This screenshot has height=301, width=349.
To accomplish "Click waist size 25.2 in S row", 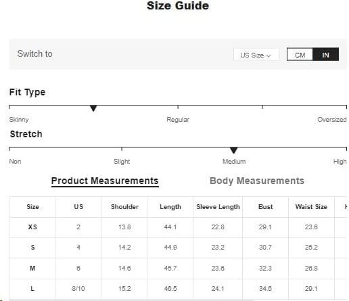I will click(x=311, y=248).
